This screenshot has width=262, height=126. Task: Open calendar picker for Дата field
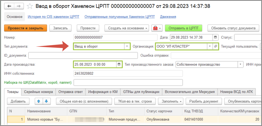click(x=215, y=37)
